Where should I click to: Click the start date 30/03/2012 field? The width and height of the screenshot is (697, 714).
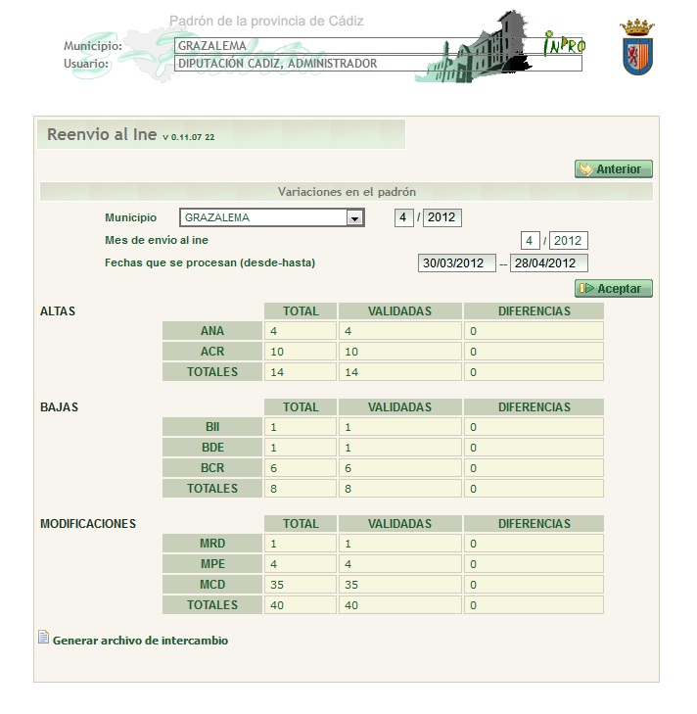pyautogui.click(x=456, y=263)
